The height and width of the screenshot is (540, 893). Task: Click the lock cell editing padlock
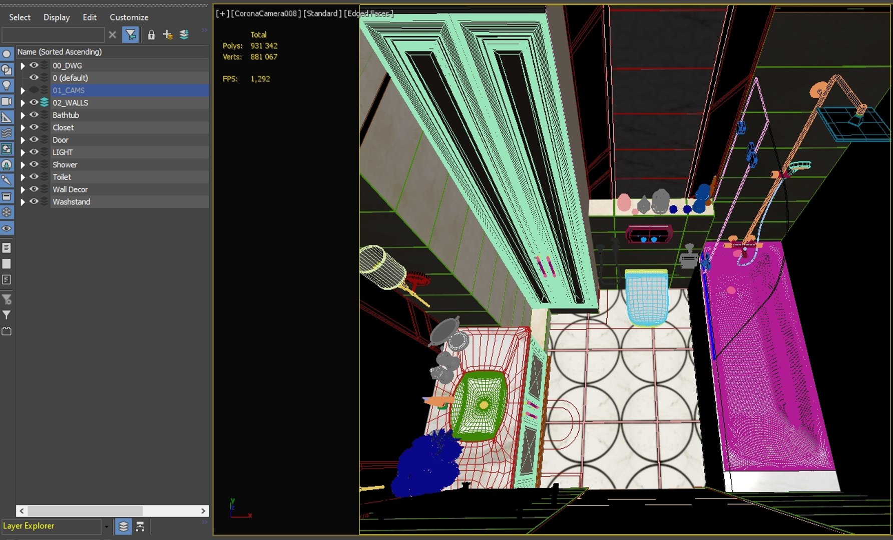pyautogui.click(x=151, y=34)
